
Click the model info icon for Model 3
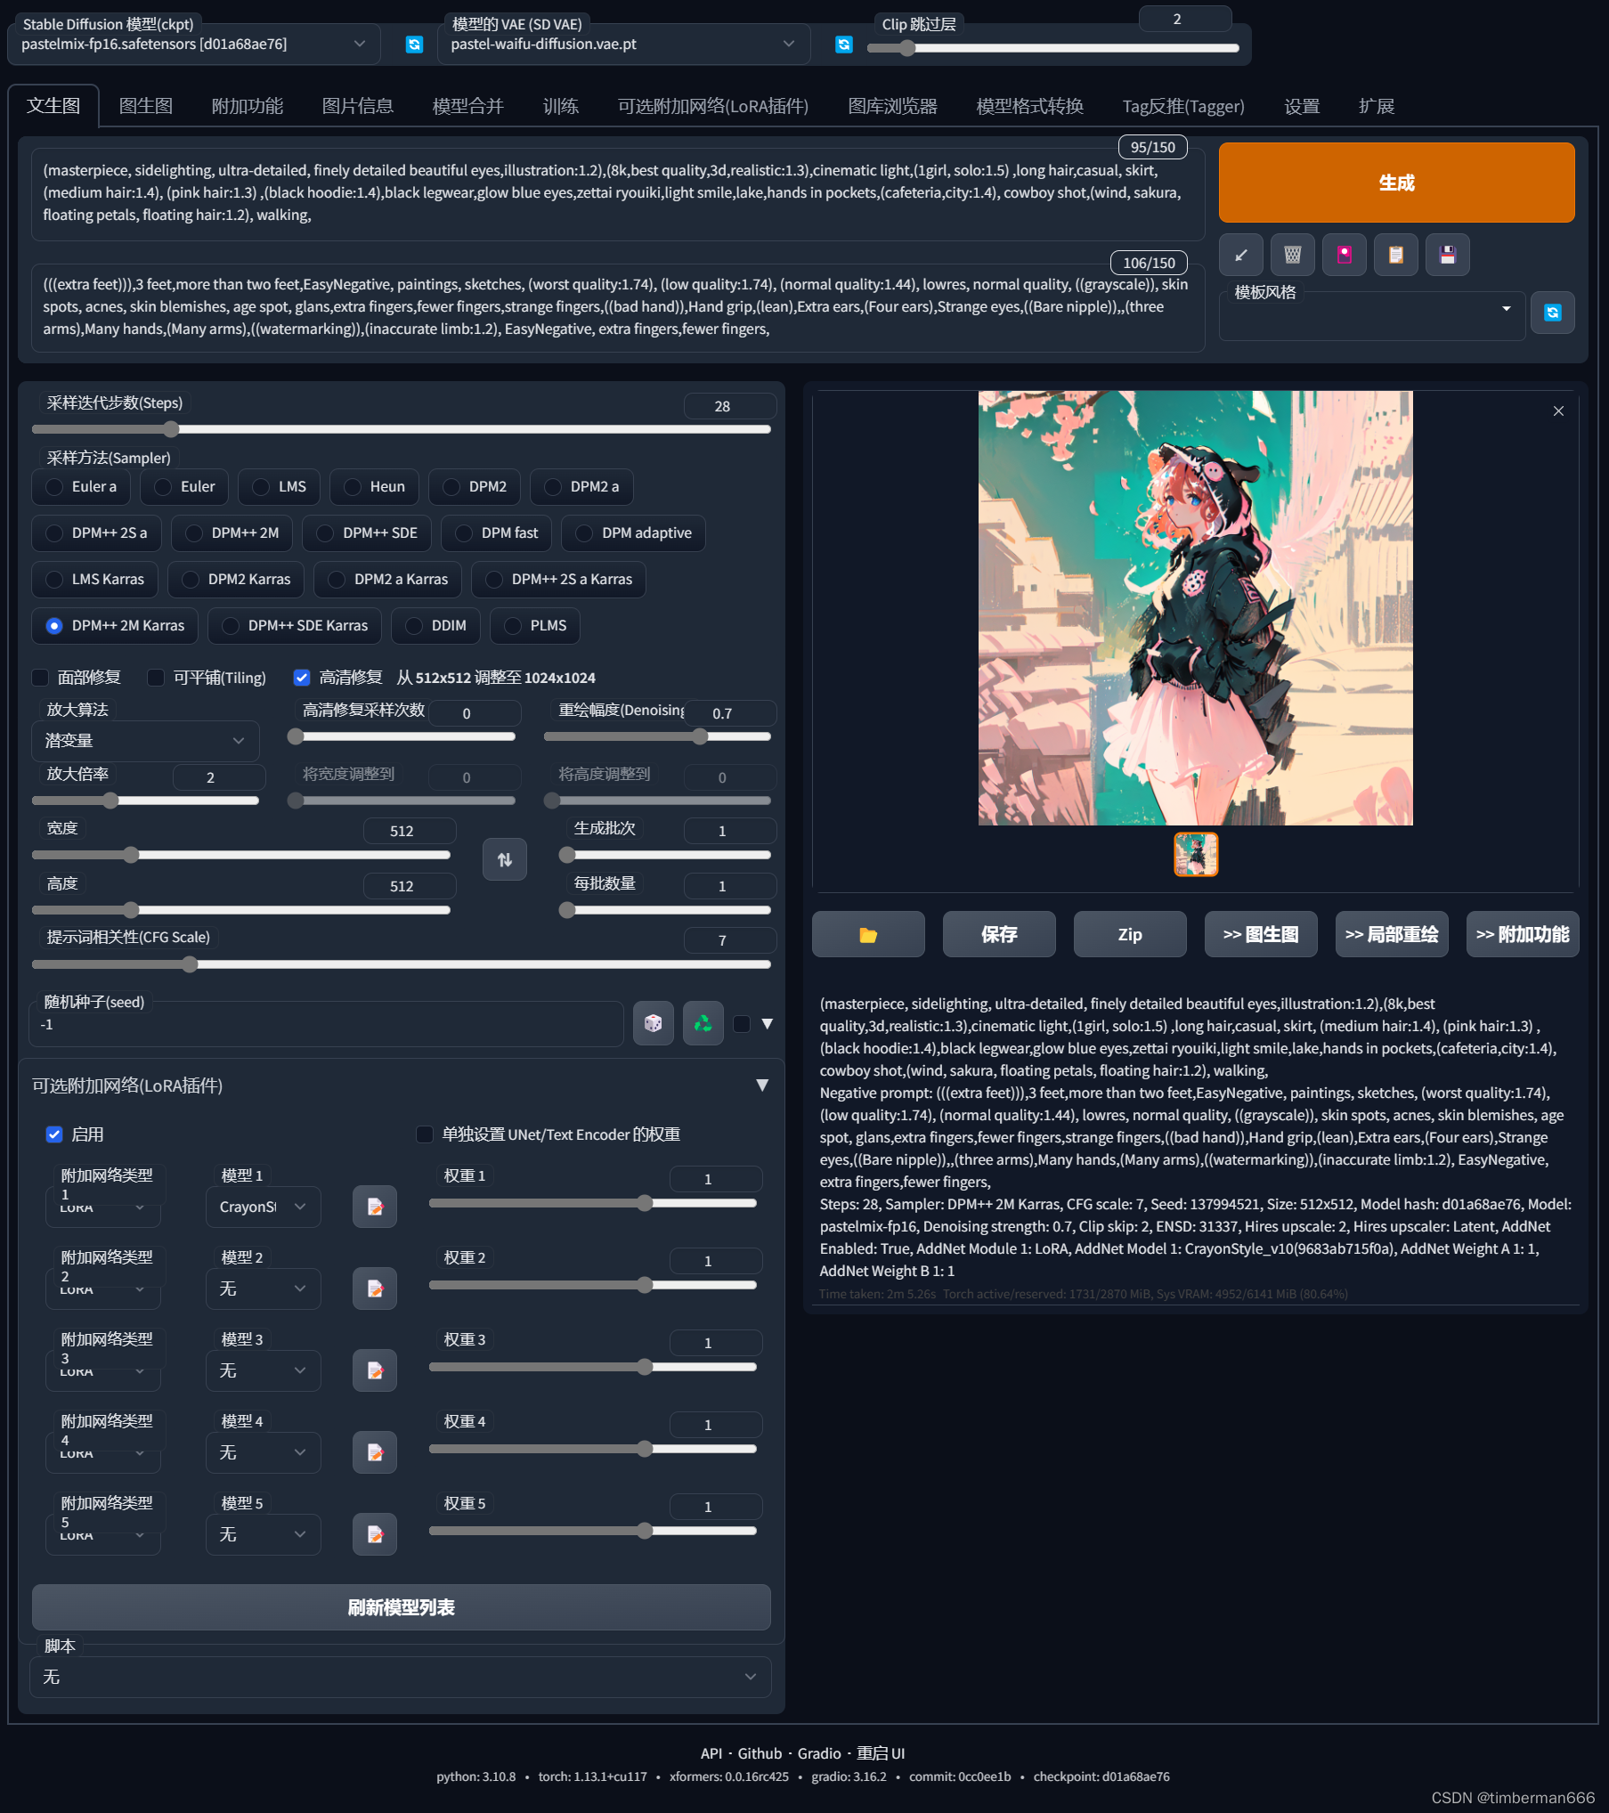[x=375, y=1370]
